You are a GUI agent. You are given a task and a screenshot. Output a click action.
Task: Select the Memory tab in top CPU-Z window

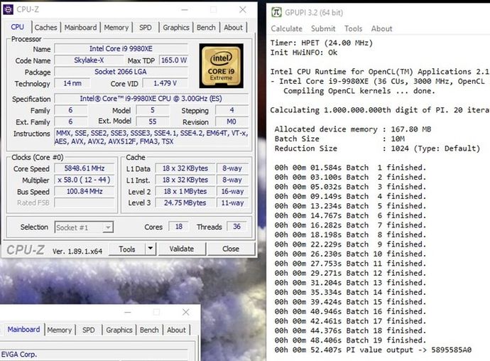116,28
